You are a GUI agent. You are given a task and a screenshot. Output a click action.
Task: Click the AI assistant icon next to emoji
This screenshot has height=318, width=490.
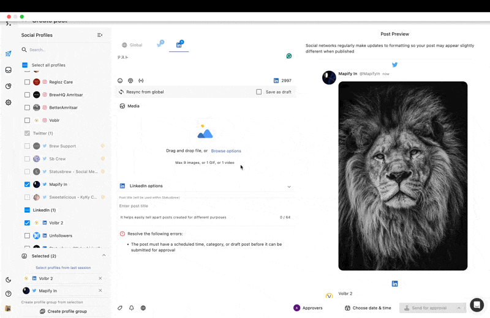pyautogui.click(x=130, y=81)
